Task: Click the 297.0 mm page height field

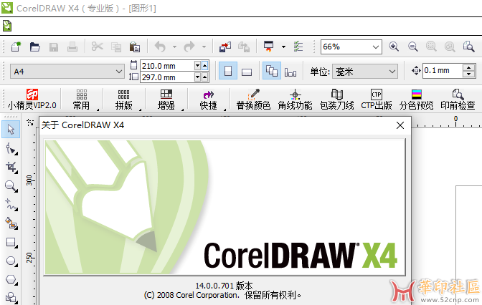Action: click(167, 77)
